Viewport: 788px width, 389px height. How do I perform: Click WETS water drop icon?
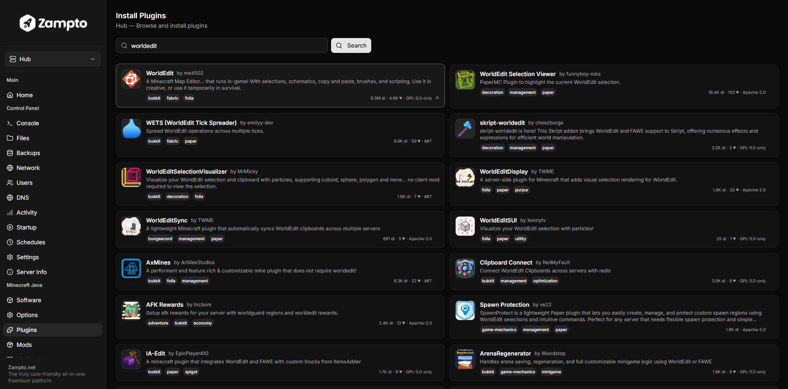pos(131,129)
